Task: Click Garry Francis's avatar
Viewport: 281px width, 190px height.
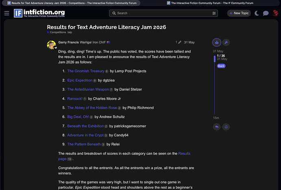Action: [52, 45]
